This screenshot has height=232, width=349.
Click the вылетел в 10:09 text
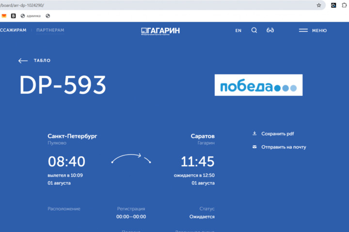pyautogui.click(x=65, y=175)
